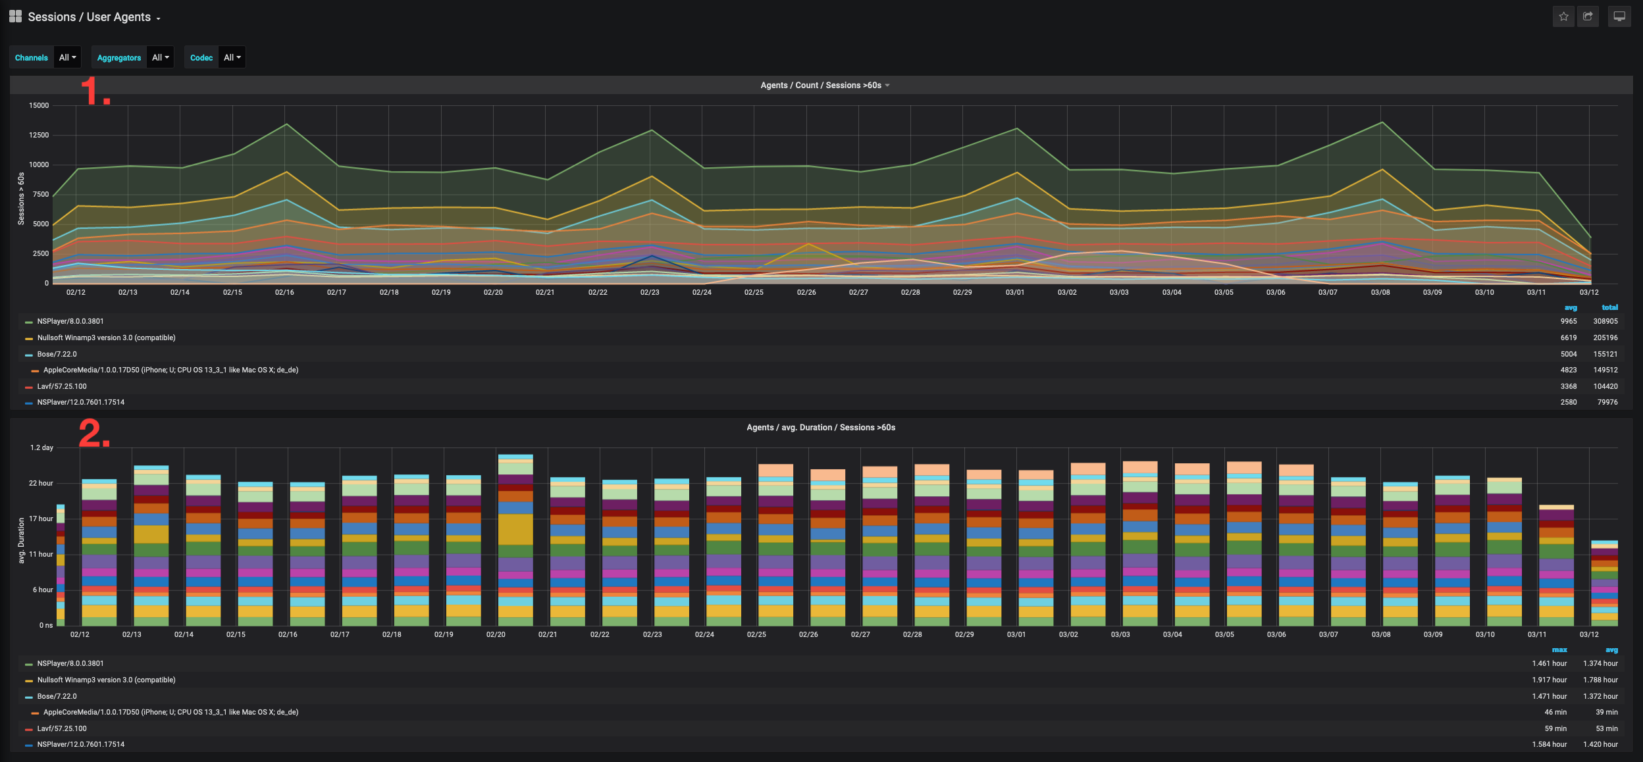Toggle NSPlayer/8.0.0.3801 series in Count legend
Screen dimensions: 1643x762
tap(70, 321)
